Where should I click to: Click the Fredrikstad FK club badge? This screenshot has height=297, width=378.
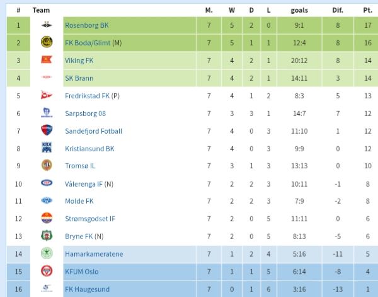tap(46, 96)
